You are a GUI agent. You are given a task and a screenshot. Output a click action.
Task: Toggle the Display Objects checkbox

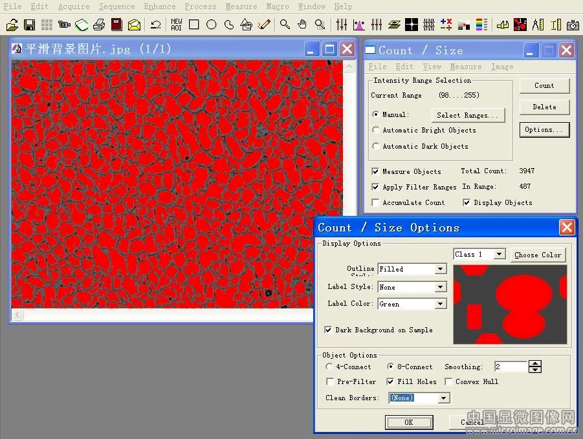[467, 202]
